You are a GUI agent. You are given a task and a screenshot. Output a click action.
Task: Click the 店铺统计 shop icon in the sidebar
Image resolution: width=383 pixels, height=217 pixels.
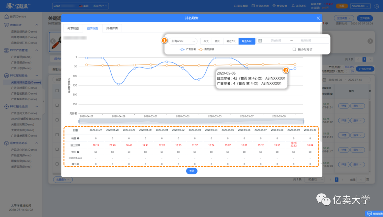click(x=7, y=25)
